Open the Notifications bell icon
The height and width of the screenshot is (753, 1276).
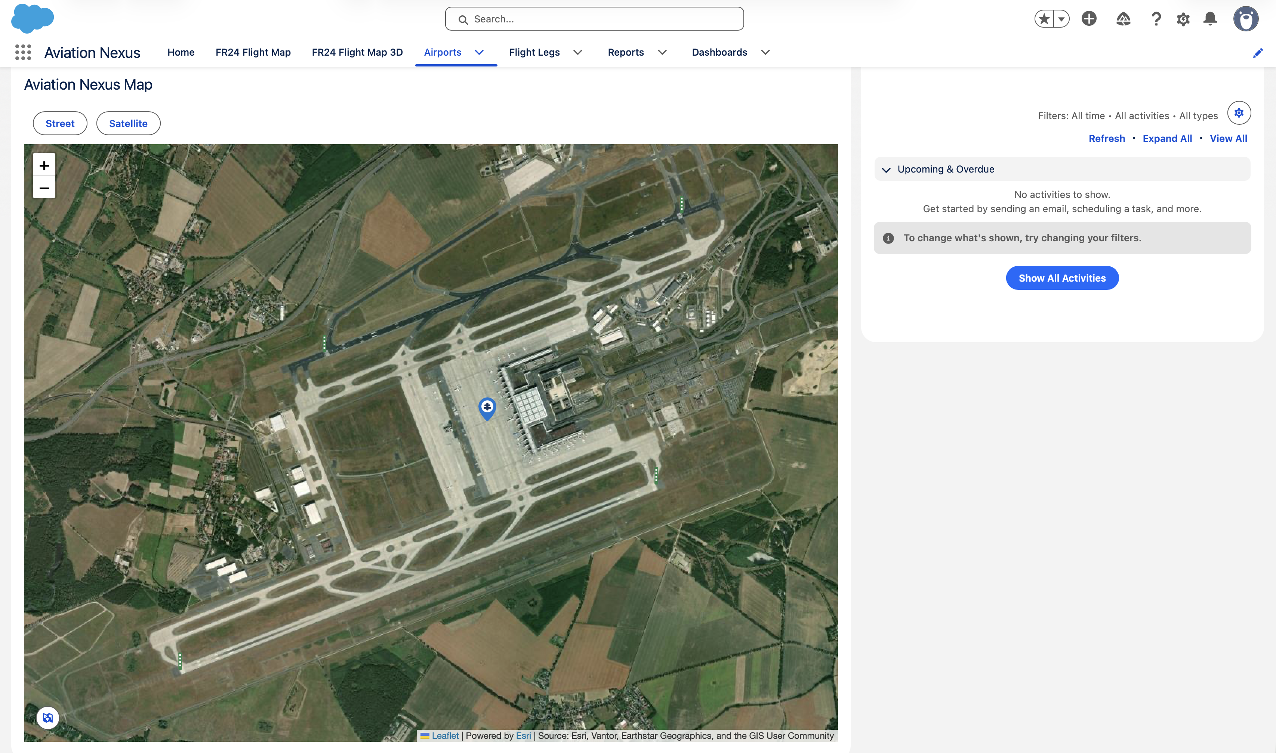pos(1211,19)
